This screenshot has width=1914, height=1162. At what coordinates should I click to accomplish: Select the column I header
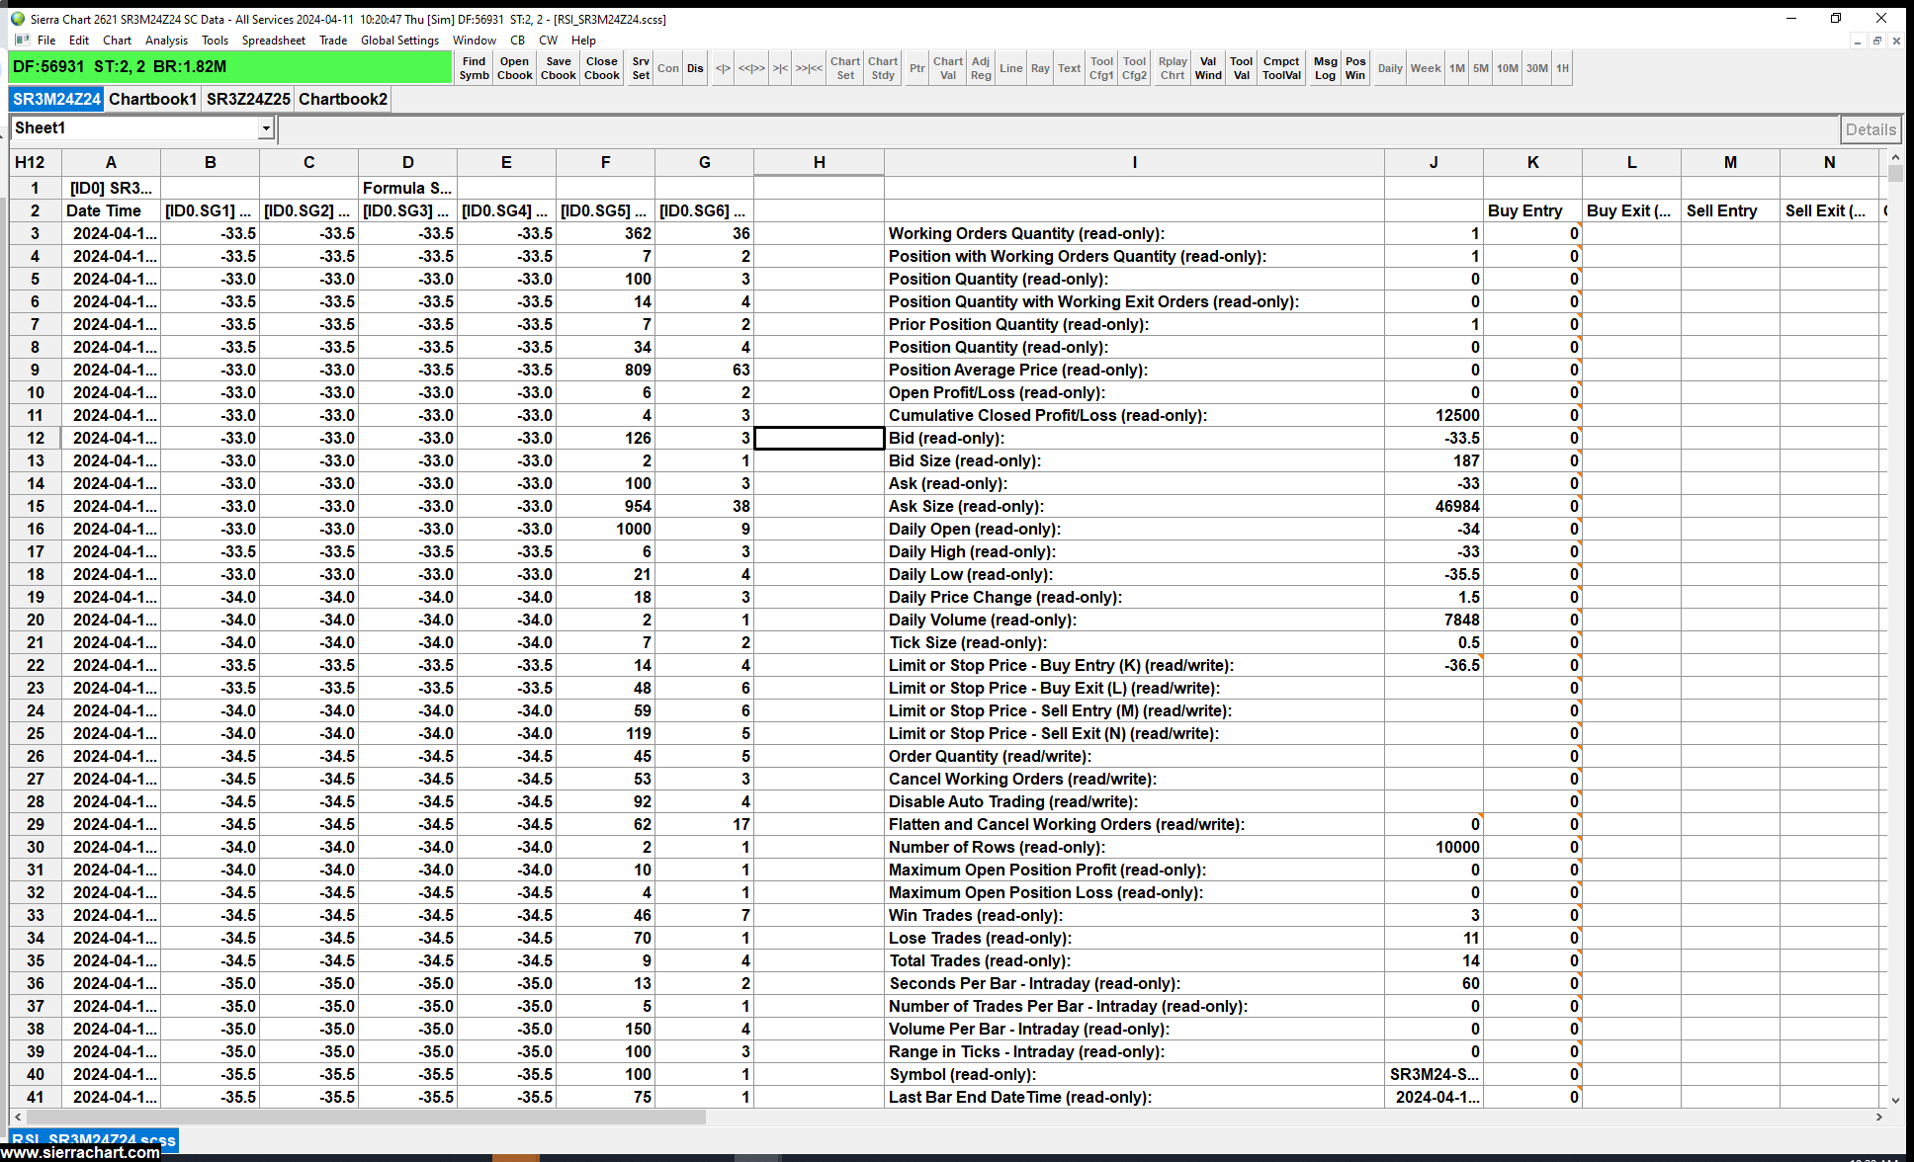pyautogui.click(x=1134, y=162)
